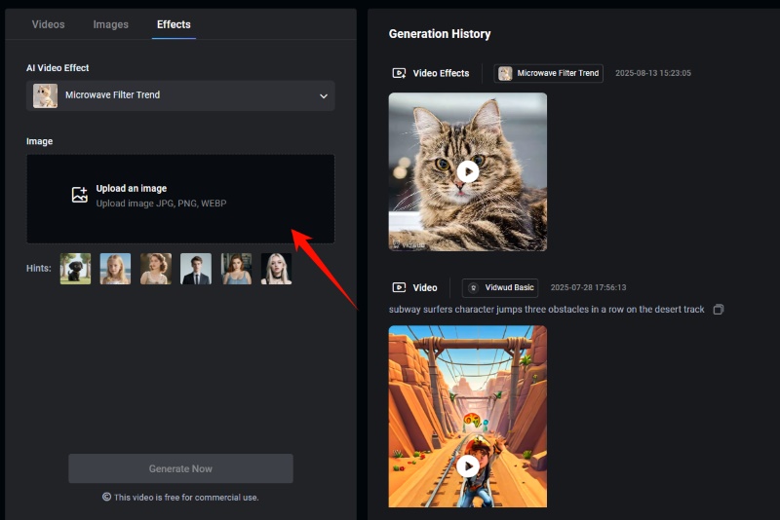The width and height of the screenshot is (780, 520).
Task: Click the cat thumbnail in effect dropdown
Action: coord(45,95)
